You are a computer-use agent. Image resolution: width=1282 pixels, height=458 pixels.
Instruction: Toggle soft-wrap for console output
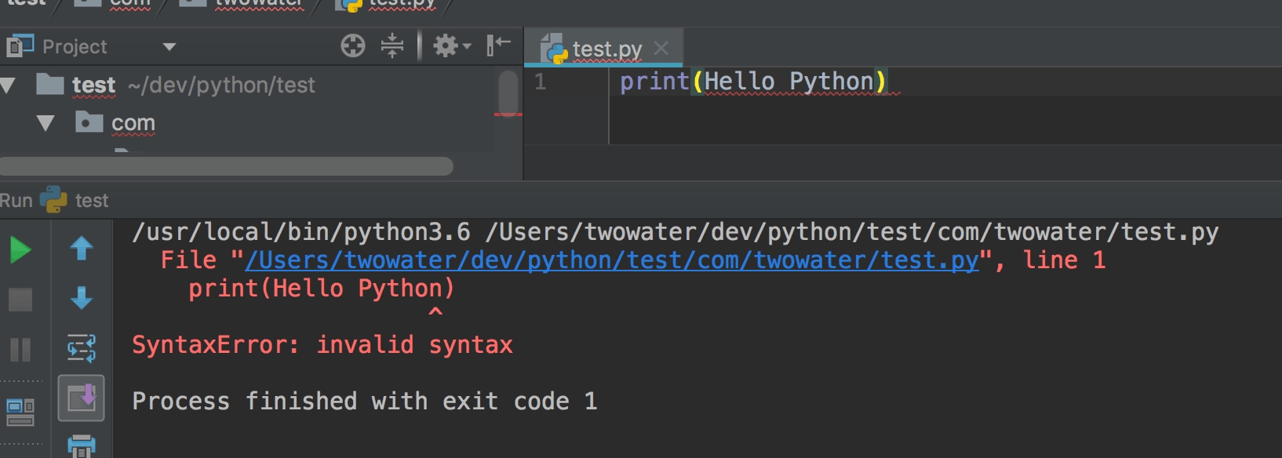pos(82,347)
